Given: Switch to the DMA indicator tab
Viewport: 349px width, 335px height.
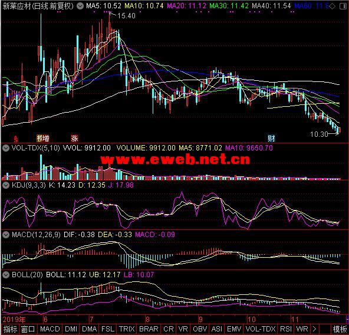Looking at the screenshot, I should click(x=89, y=329).
